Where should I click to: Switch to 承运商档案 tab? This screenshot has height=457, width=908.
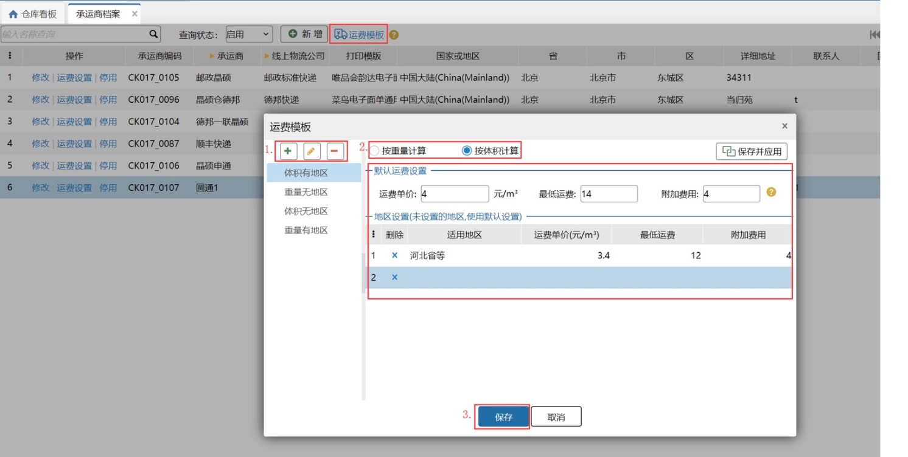(98, 14)
